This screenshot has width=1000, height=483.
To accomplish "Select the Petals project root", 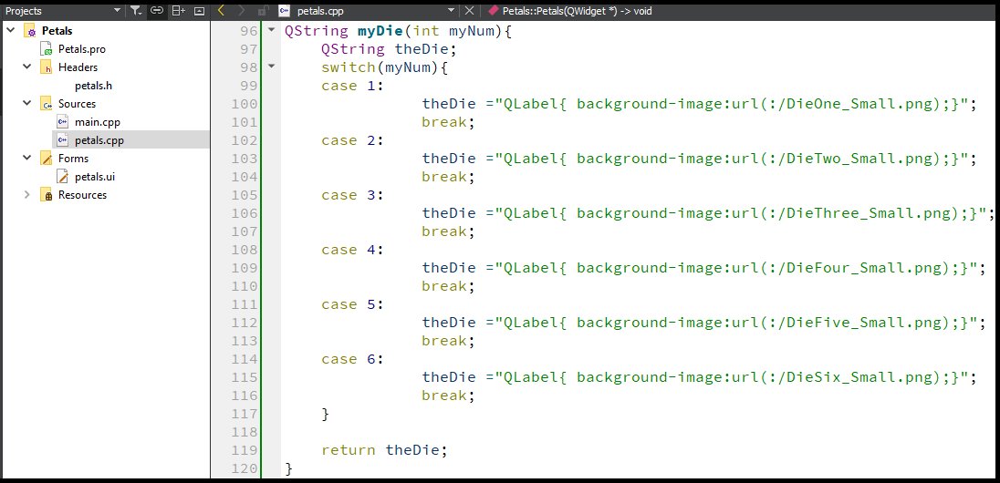I will (57, 31).
